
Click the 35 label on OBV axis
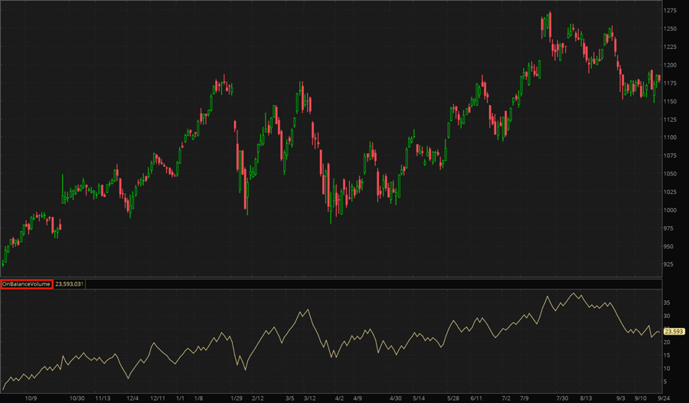click(668, 303)
